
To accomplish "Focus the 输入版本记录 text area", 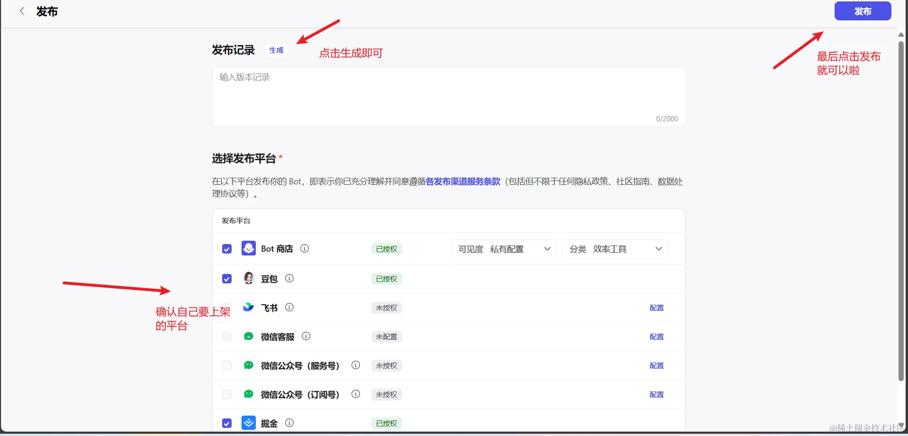I will (x=449, y=97).
